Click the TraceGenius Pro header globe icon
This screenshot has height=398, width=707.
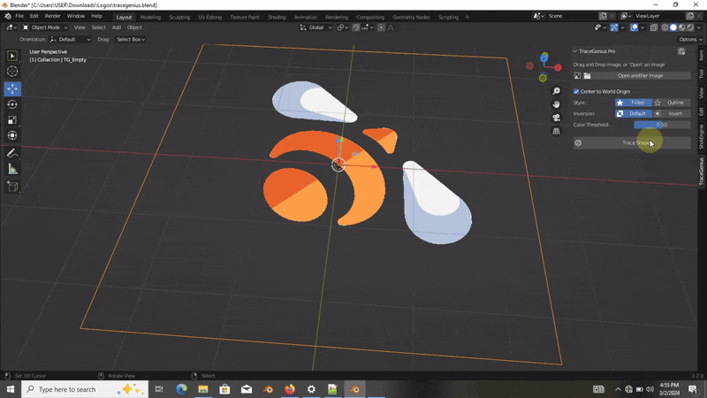[681, 51]
